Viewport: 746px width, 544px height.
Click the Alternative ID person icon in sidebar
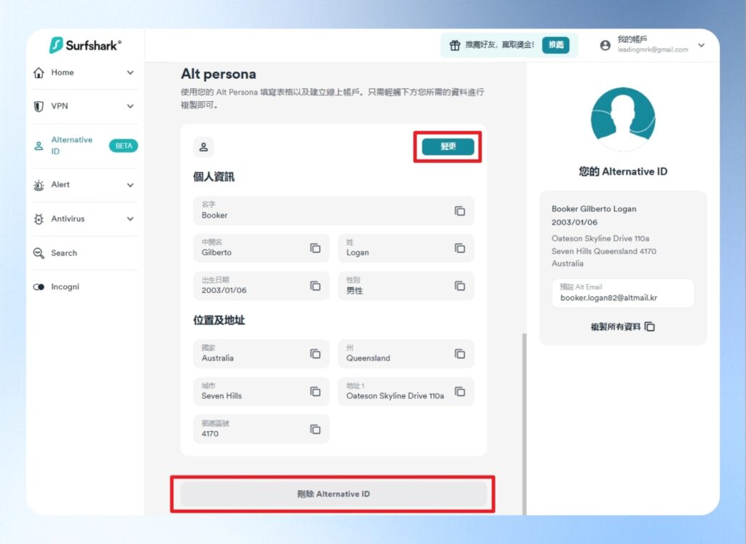tap(39, 146)
